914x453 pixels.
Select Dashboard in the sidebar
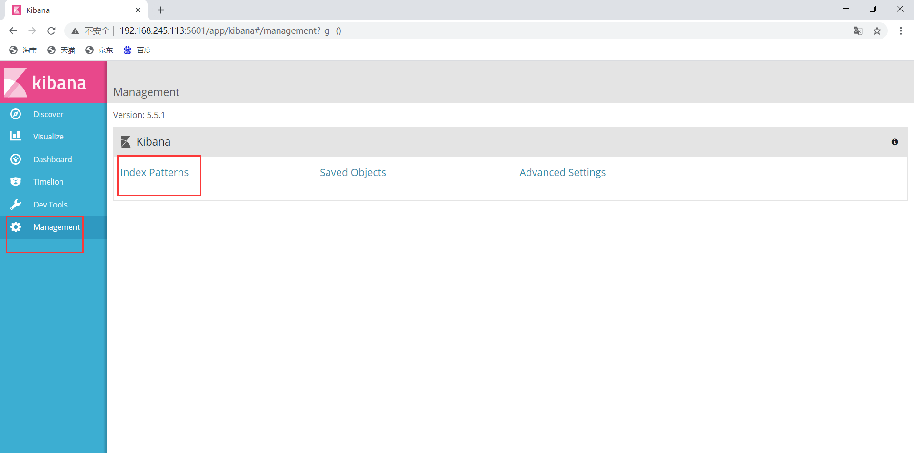point(53,159)
